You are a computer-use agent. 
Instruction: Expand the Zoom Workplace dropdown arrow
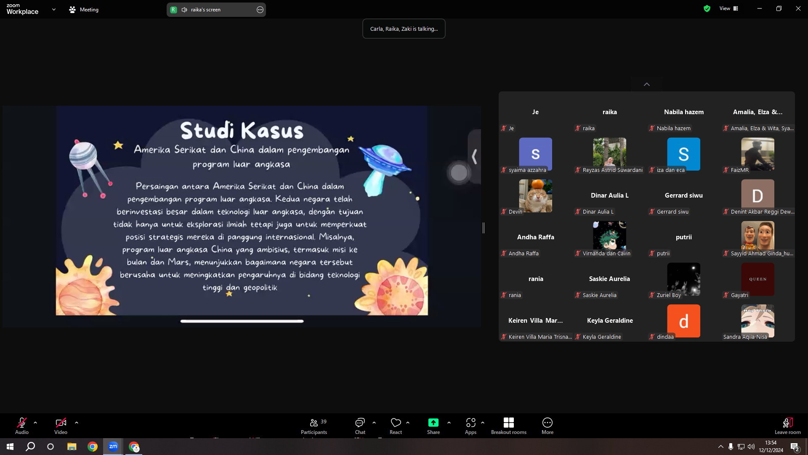54,9
